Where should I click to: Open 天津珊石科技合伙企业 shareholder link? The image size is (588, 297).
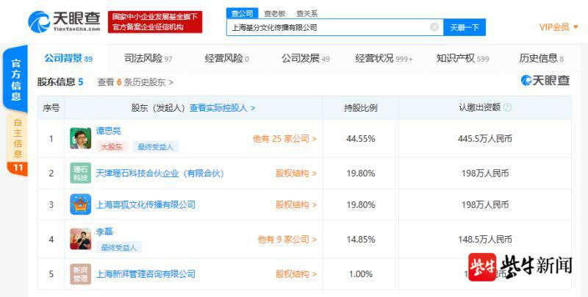[x=160, y=173]
